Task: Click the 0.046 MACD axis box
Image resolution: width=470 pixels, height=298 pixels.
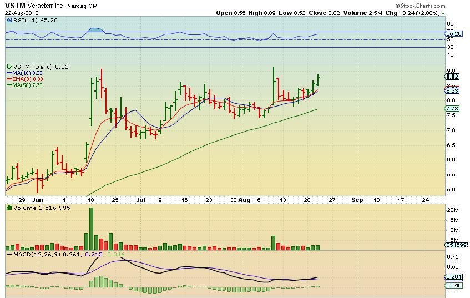Action: tap(453, 285)
